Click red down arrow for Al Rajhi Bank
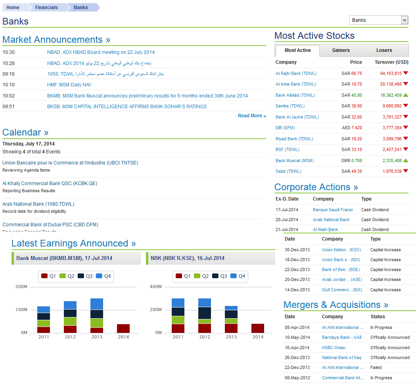The image size is (416, 386). coord(405,73)
